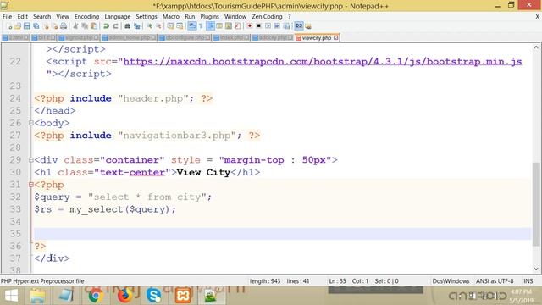This screenshot has width=542, height=305.
Task: Click 'ANSI as UTF-8' encoding status
Action: [x=495, y=281]
